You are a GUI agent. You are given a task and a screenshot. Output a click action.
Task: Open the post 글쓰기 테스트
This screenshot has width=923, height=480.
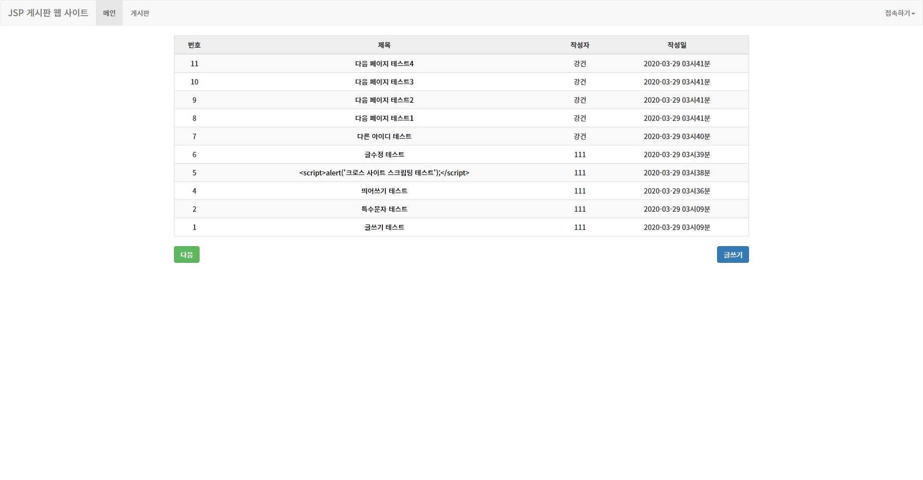coord(384,227)
